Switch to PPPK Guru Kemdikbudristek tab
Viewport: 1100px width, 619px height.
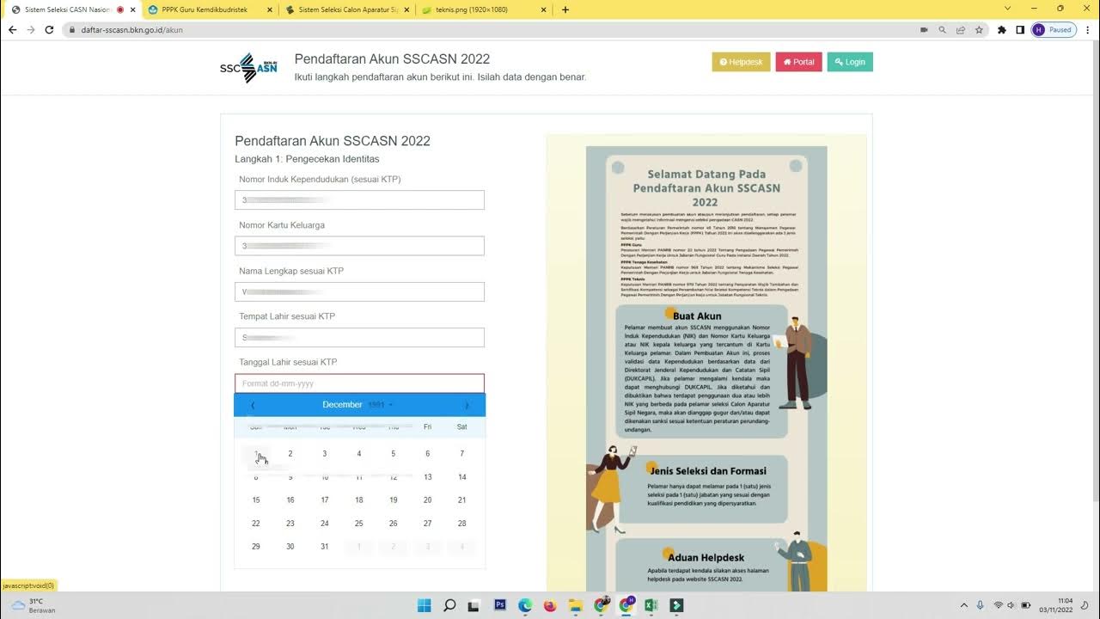pos(210,9)
